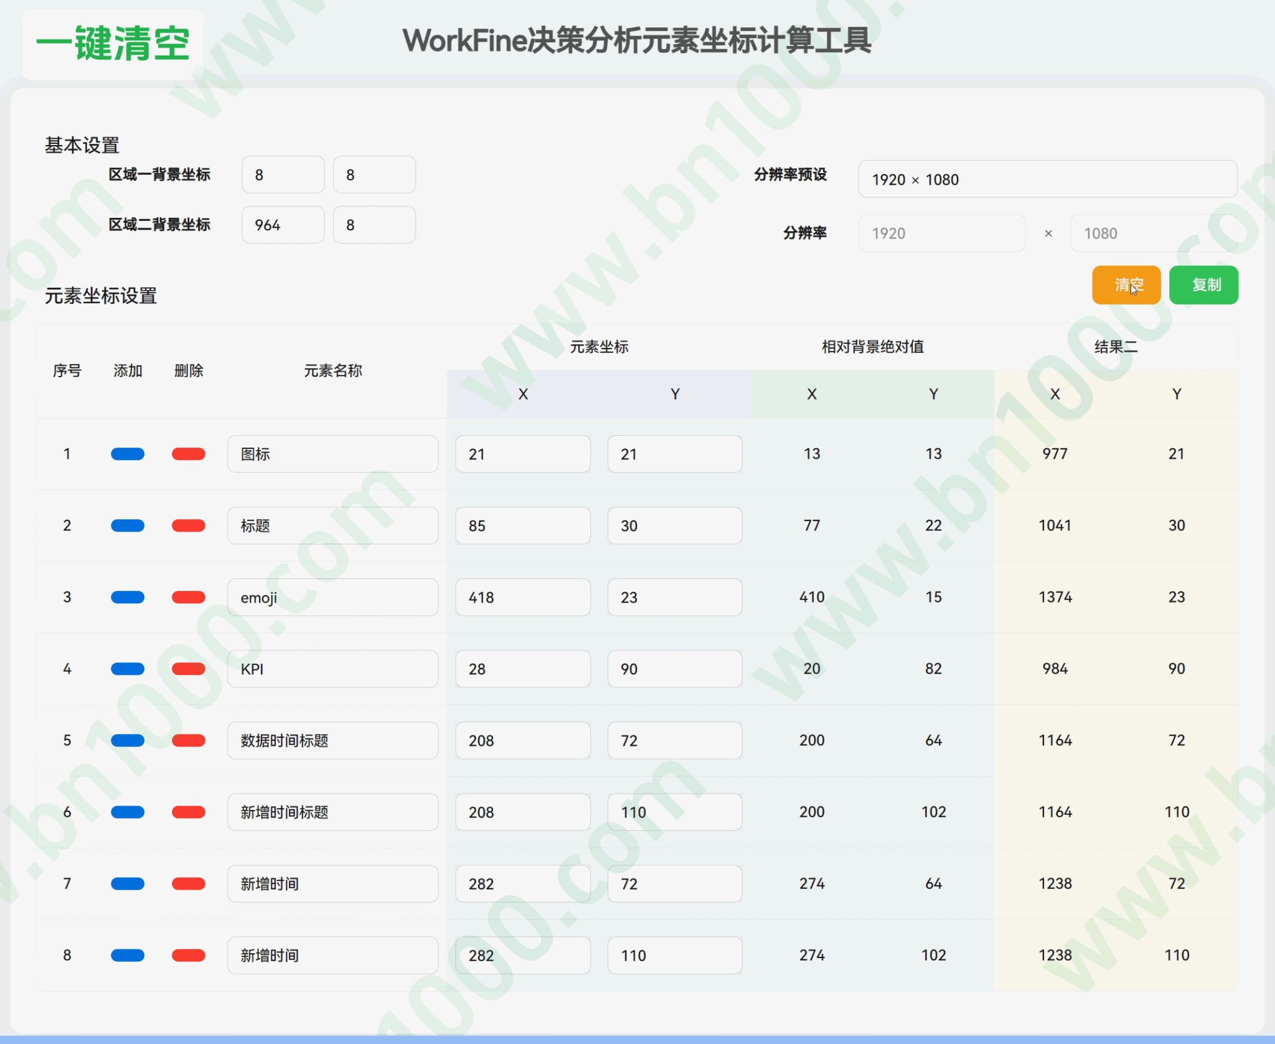Click the element name field emoji
The image size is (1275, 1044).
point(333,597)
